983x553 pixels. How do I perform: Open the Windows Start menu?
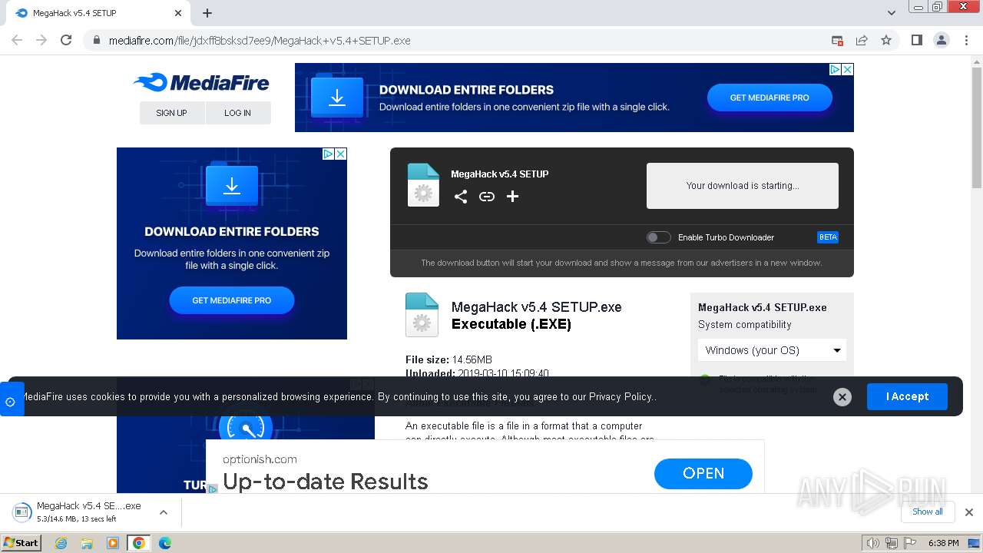tap(21, 542)
